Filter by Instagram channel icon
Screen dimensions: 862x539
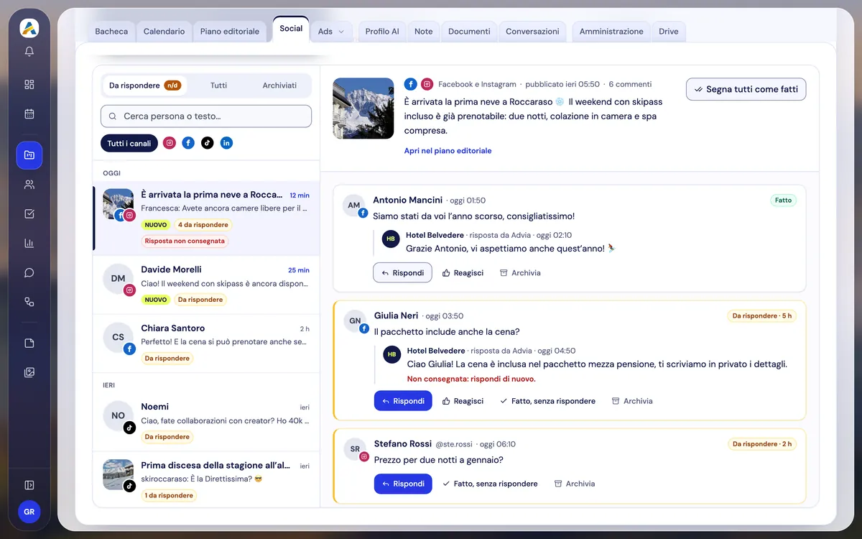tap(170, 143)
